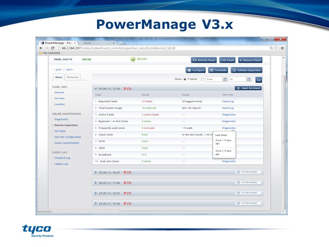
Task: Click the address bar URL
Action: [x=118, y=48]
